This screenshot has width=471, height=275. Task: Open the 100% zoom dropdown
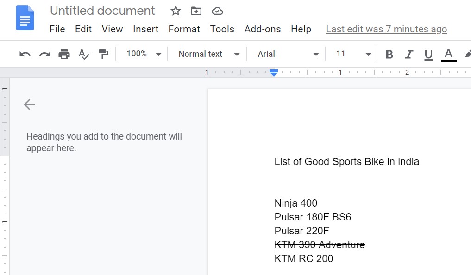pos(144,54)
